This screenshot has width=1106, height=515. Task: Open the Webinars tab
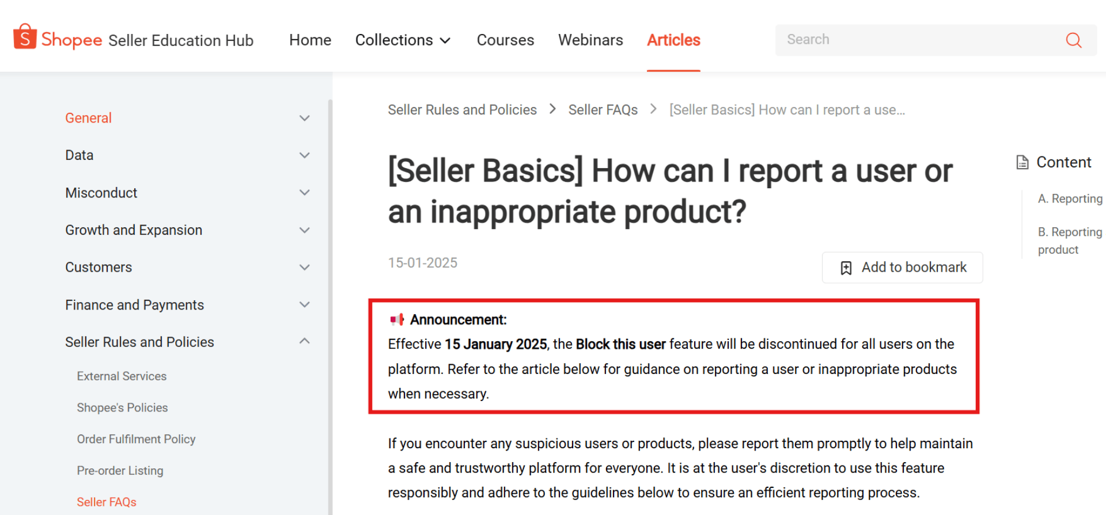590,40
